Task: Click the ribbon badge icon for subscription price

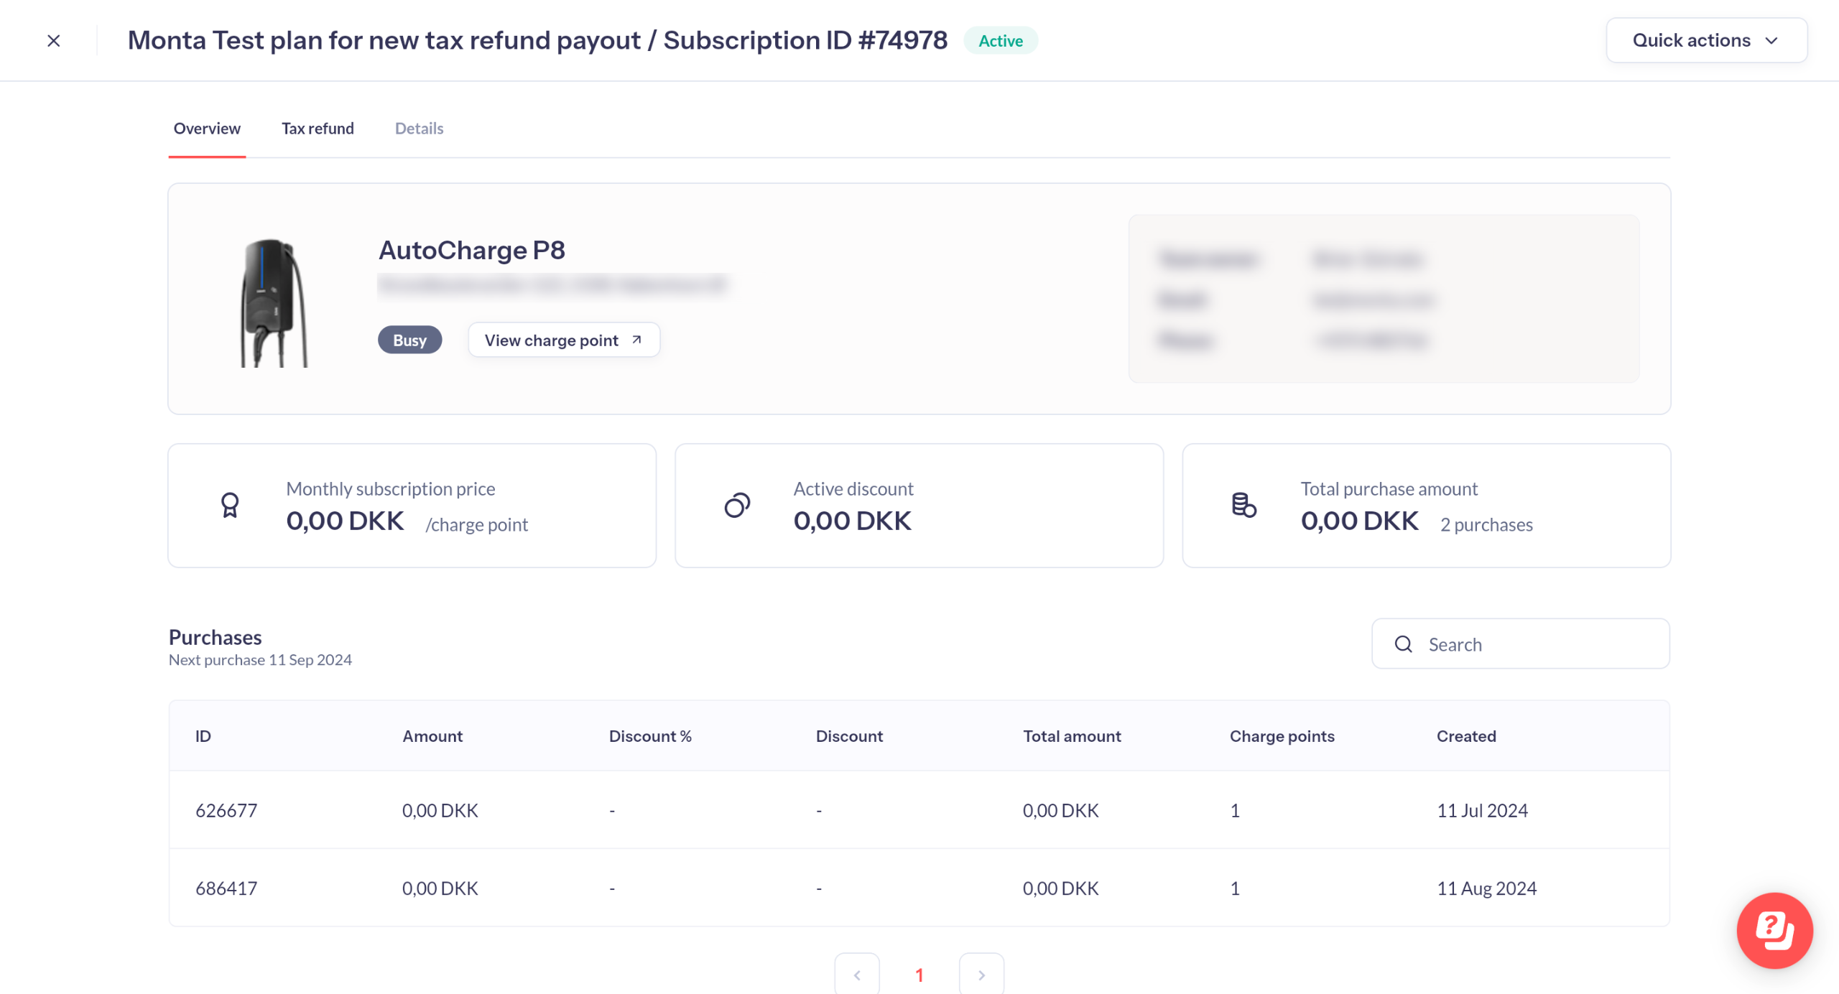Action: [230, 506]
